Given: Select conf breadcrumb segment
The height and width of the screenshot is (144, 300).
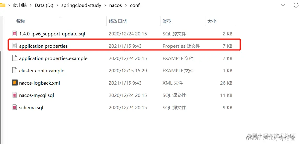Looking at the screenshot, I should point(135,5).
